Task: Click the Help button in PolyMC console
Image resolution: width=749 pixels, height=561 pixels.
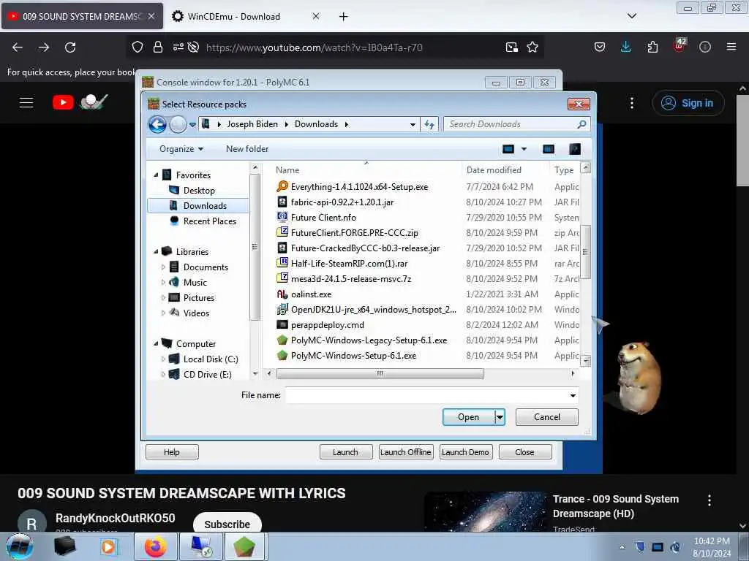Action: (172, 452)
